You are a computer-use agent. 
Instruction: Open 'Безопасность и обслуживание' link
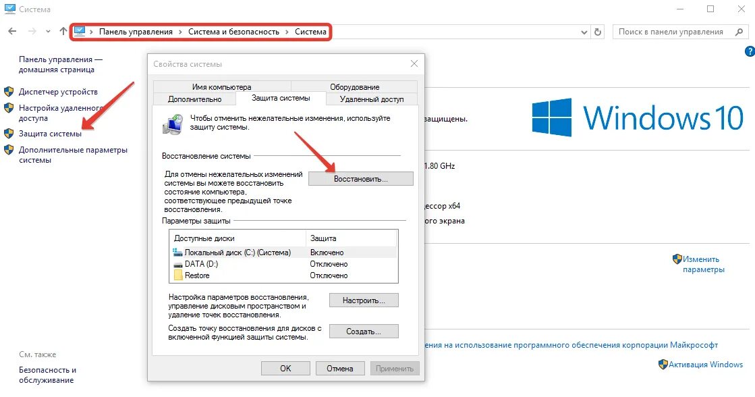coord(48,375)
